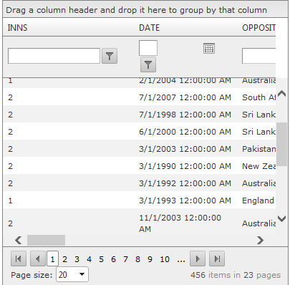This screenshot has width=290, height=285.
Task: Open the DATE calendar picker icon
Action: (209, 49)
